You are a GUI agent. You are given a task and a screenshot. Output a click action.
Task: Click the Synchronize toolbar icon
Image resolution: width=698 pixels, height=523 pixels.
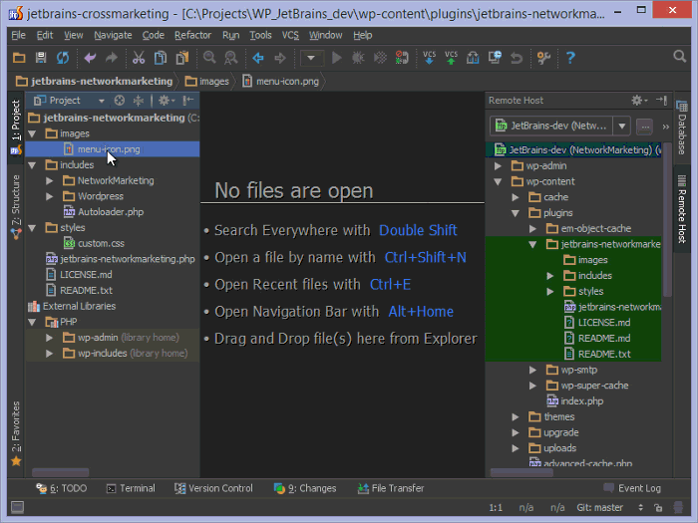point(63,58)
